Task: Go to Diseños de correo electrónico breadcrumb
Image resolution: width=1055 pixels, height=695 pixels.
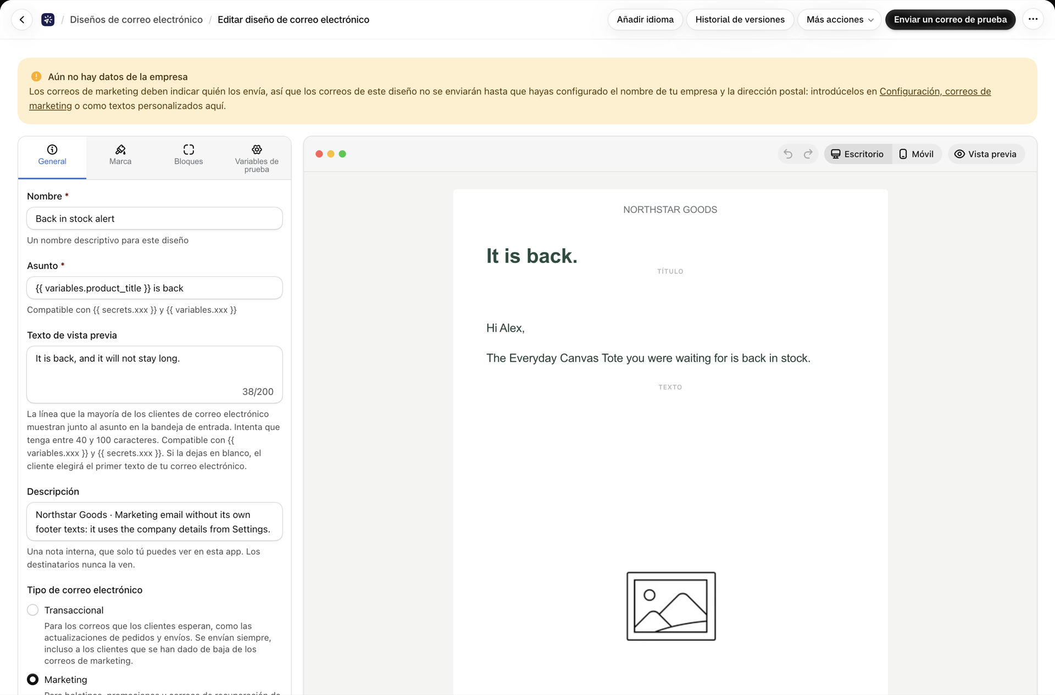Action: click(136, 20)
